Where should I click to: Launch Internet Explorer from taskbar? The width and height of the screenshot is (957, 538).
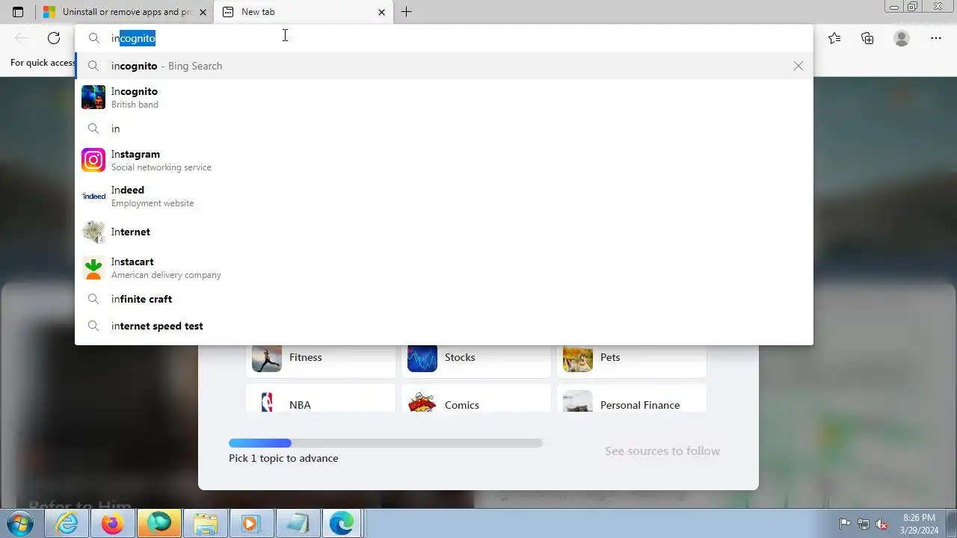(67, 524)
